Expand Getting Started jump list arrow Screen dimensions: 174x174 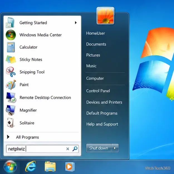(76, 23)
